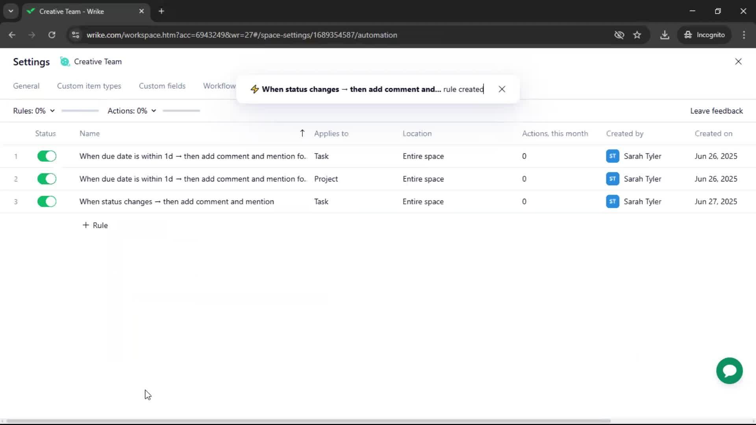
Task: Click Sarah Tyler avatar in row 2
Action: (612, 179)
